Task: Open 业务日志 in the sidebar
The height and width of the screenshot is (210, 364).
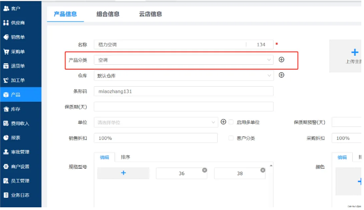Action: (x=21, y=195)
